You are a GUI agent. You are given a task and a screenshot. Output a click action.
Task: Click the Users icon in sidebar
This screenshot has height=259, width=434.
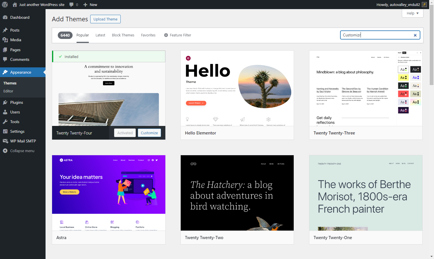(x=5, y=112)
